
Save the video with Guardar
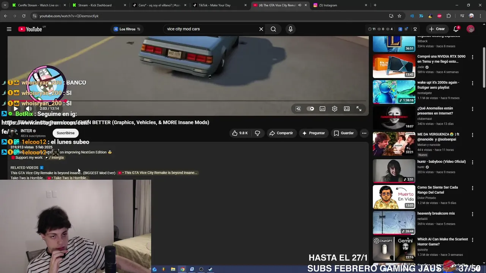pos(344,133)
